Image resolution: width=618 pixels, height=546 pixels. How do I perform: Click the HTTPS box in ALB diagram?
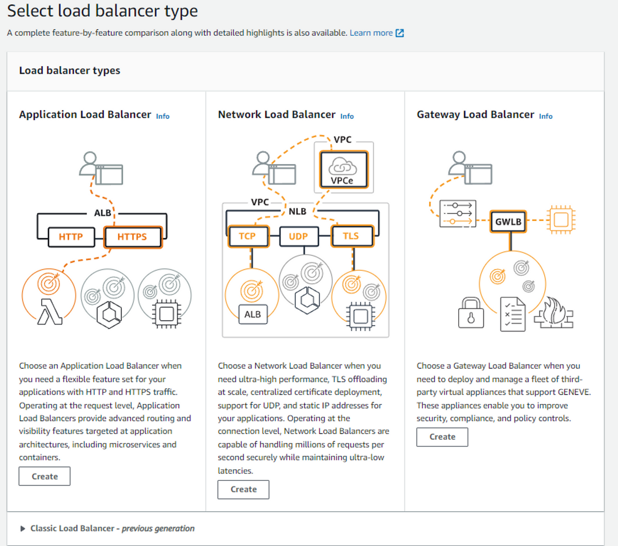(132, 237)
